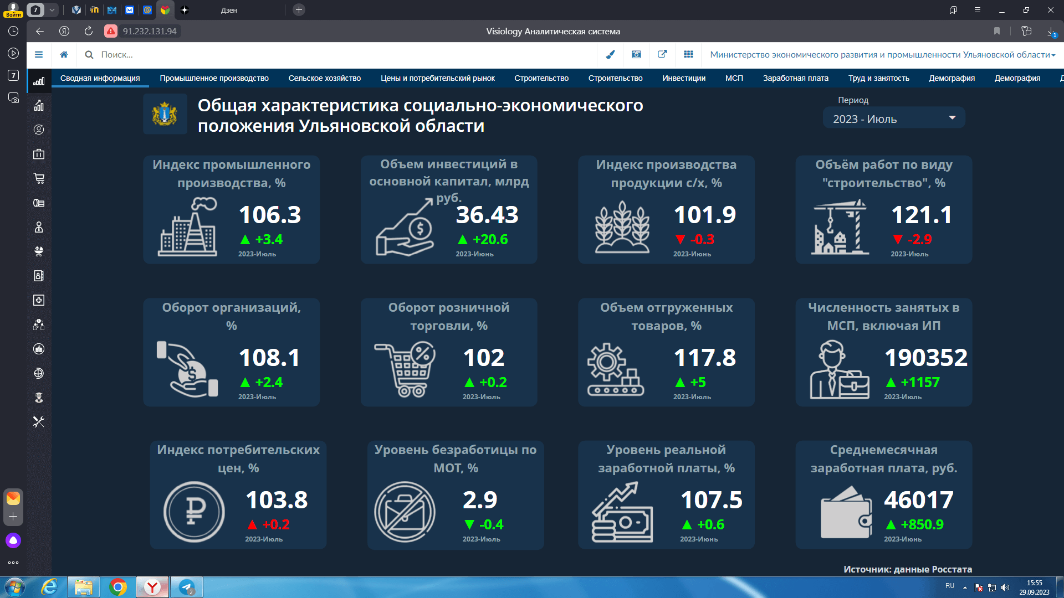Select the address book sidebar icon
This screenshot has width=1064, height=598.
point(39,276)
